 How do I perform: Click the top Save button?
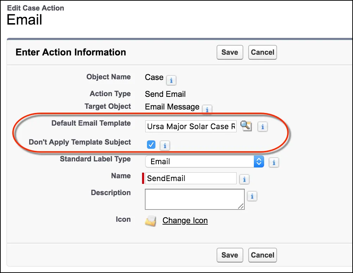230,52
